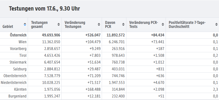219x100 pixels.
Task: Click Testungen gesamt header text
Action: pyautogui.click(x=39, y=25)
